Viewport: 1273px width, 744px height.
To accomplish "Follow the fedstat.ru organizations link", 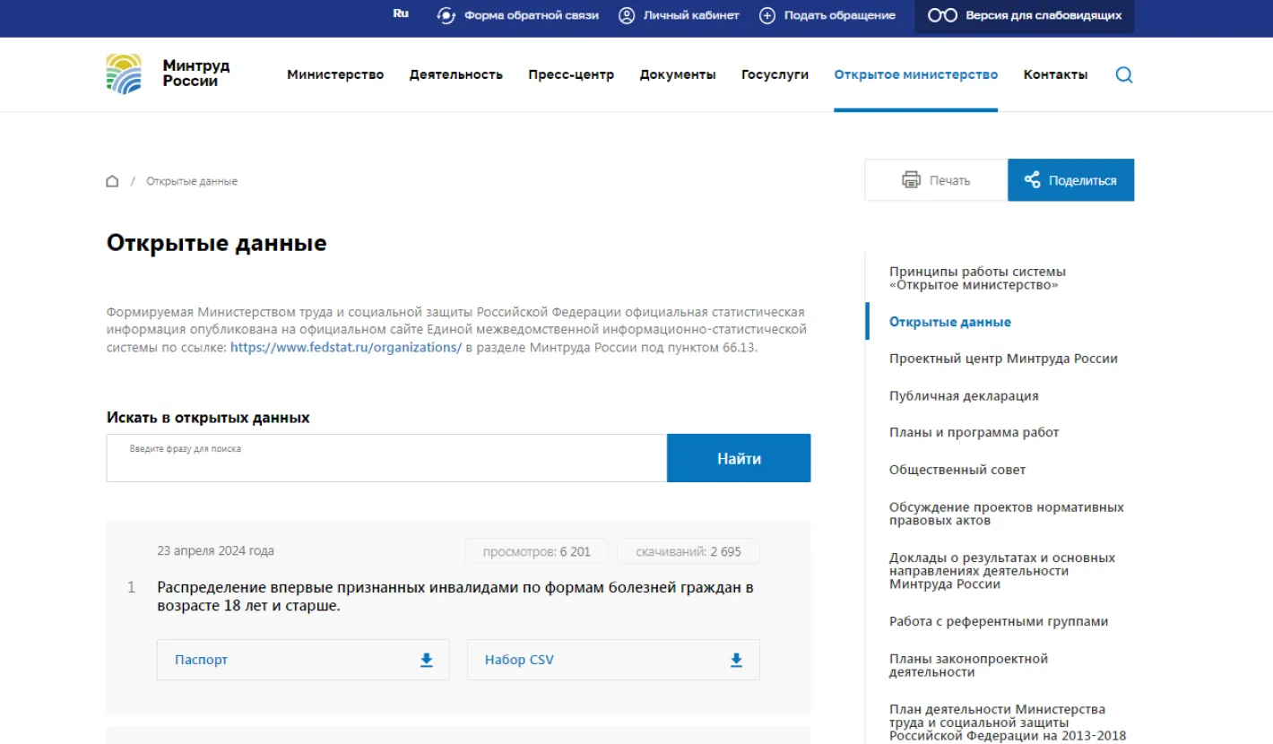I will tap(345, 348).
